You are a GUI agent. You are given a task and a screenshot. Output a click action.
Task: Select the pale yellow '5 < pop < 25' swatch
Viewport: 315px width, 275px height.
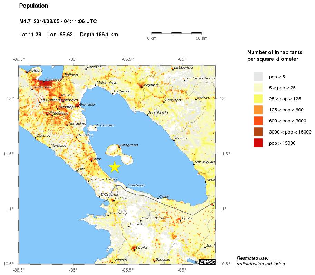[258, 88]
